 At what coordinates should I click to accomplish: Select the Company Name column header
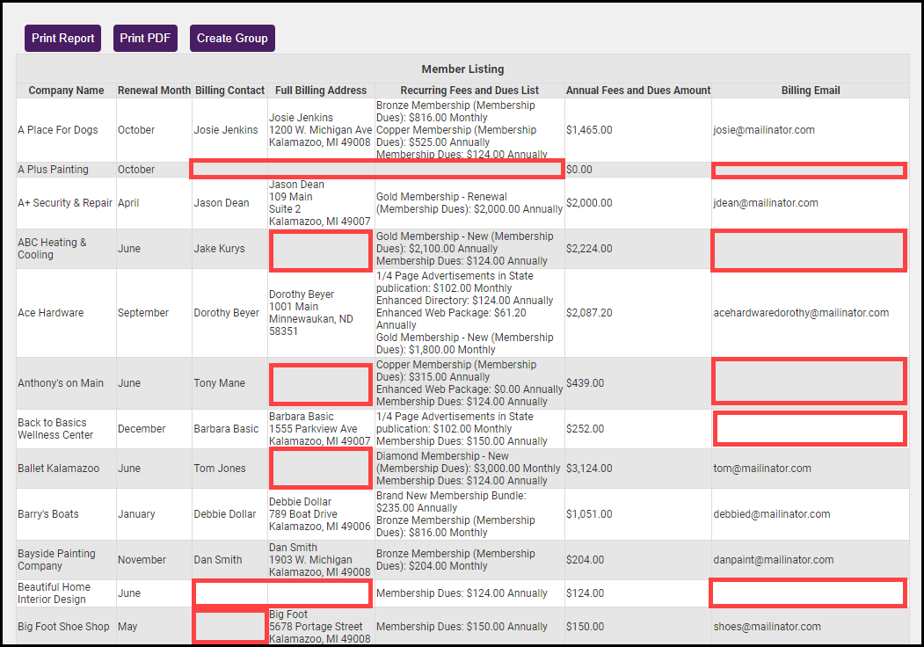pos(66,91)
